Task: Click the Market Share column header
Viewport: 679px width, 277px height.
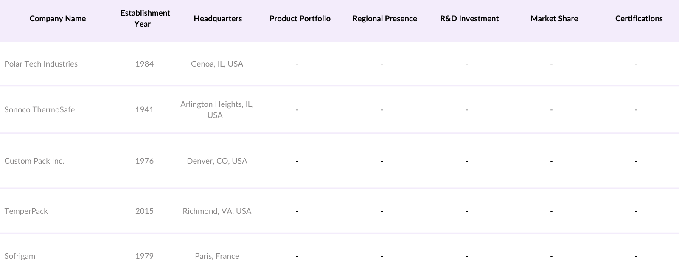Action: coord(554,19)
